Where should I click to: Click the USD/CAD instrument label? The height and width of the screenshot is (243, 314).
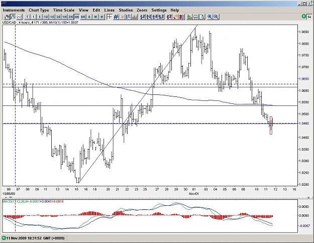point(9,23)
